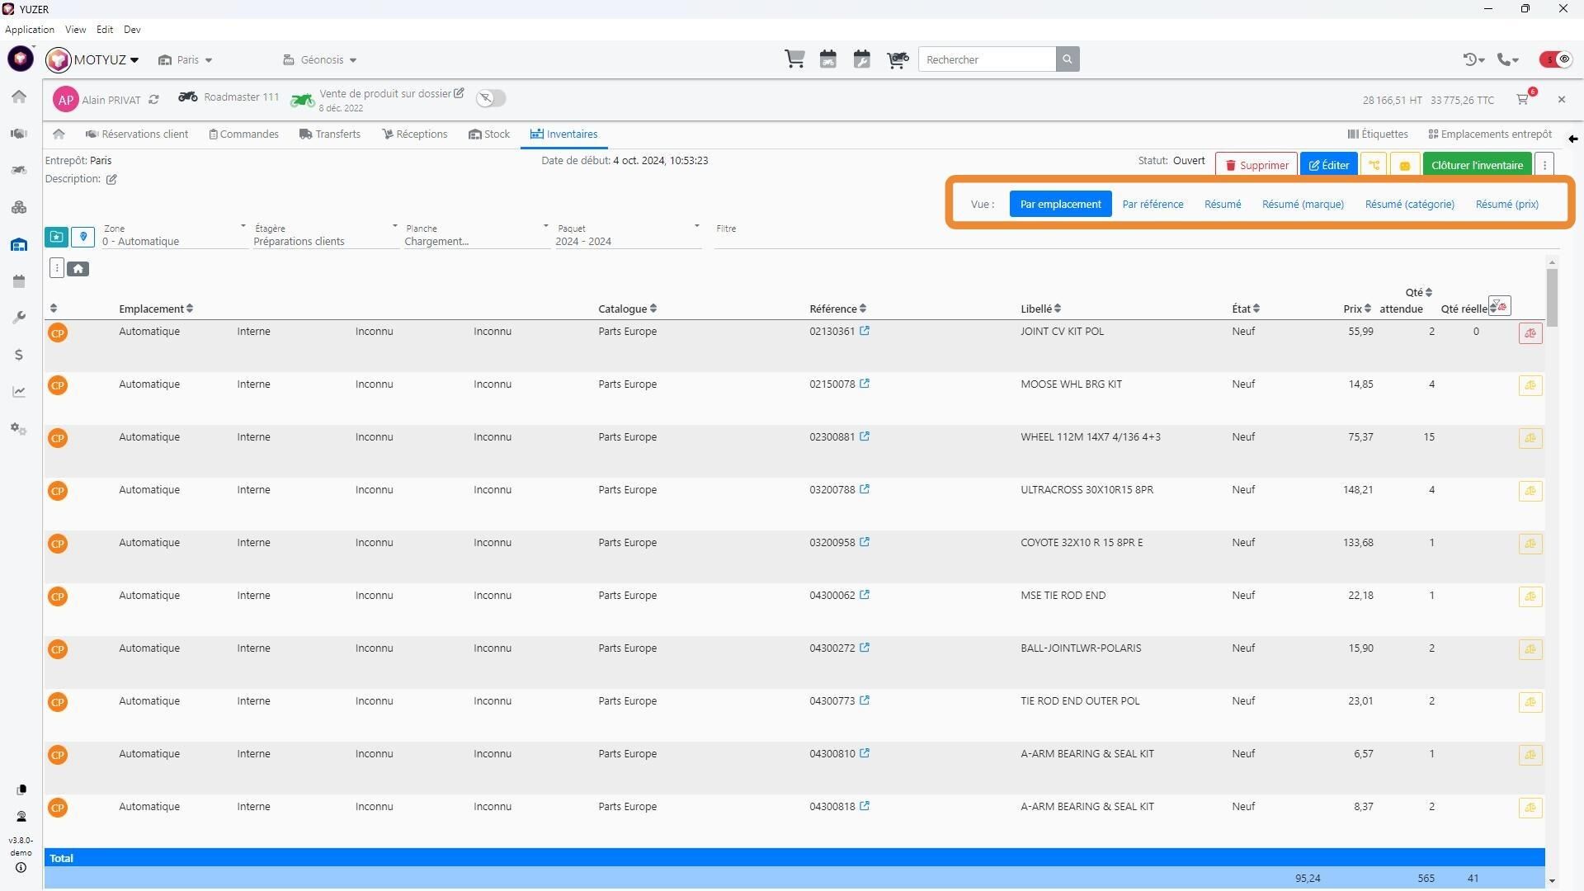Open the shopping cart icon in top toolbar
Viewport: 1584px width, 891px height.
(x=794, y=59)
